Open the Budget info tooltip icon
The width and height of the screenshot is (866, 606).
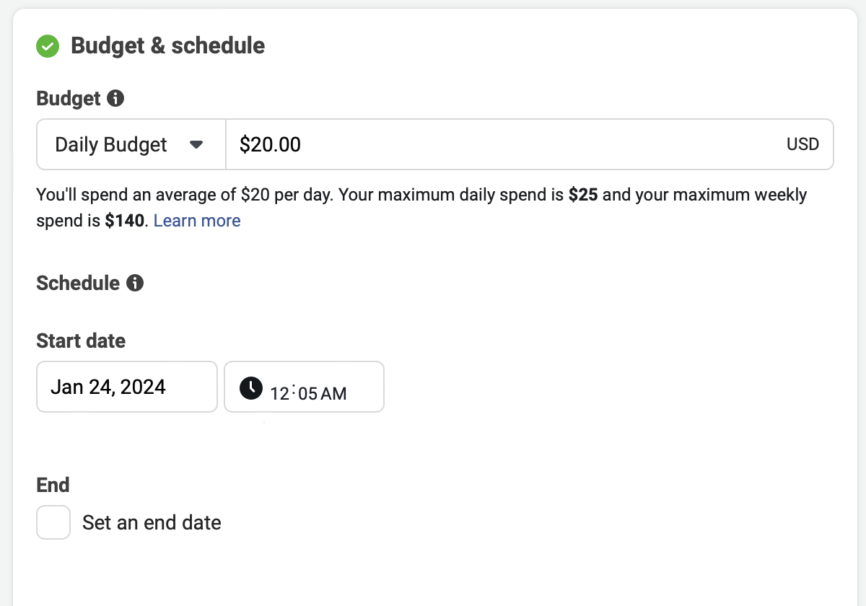tap(115, 98)
